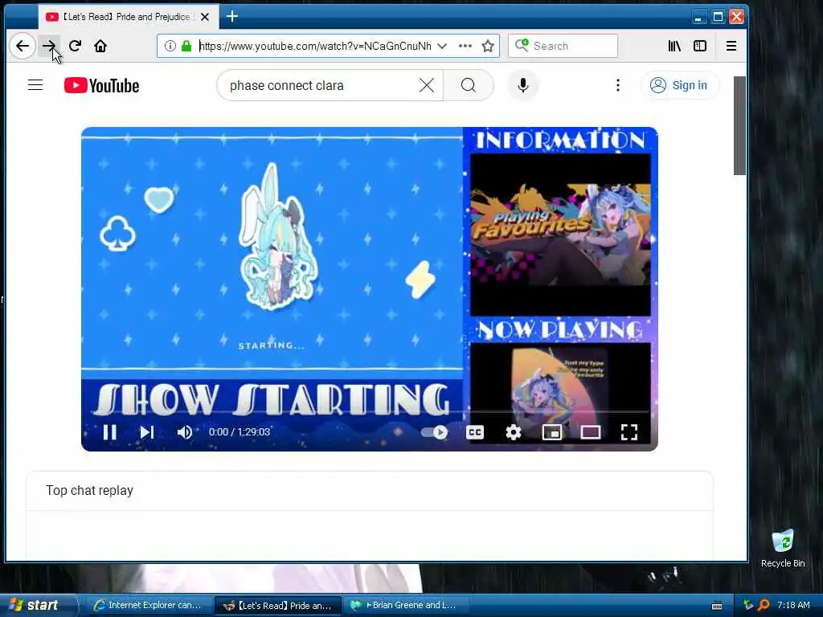Screen dimensions: 823x617
Task: Toggle the browser sidebar view
Action: [x=700, y=46]
